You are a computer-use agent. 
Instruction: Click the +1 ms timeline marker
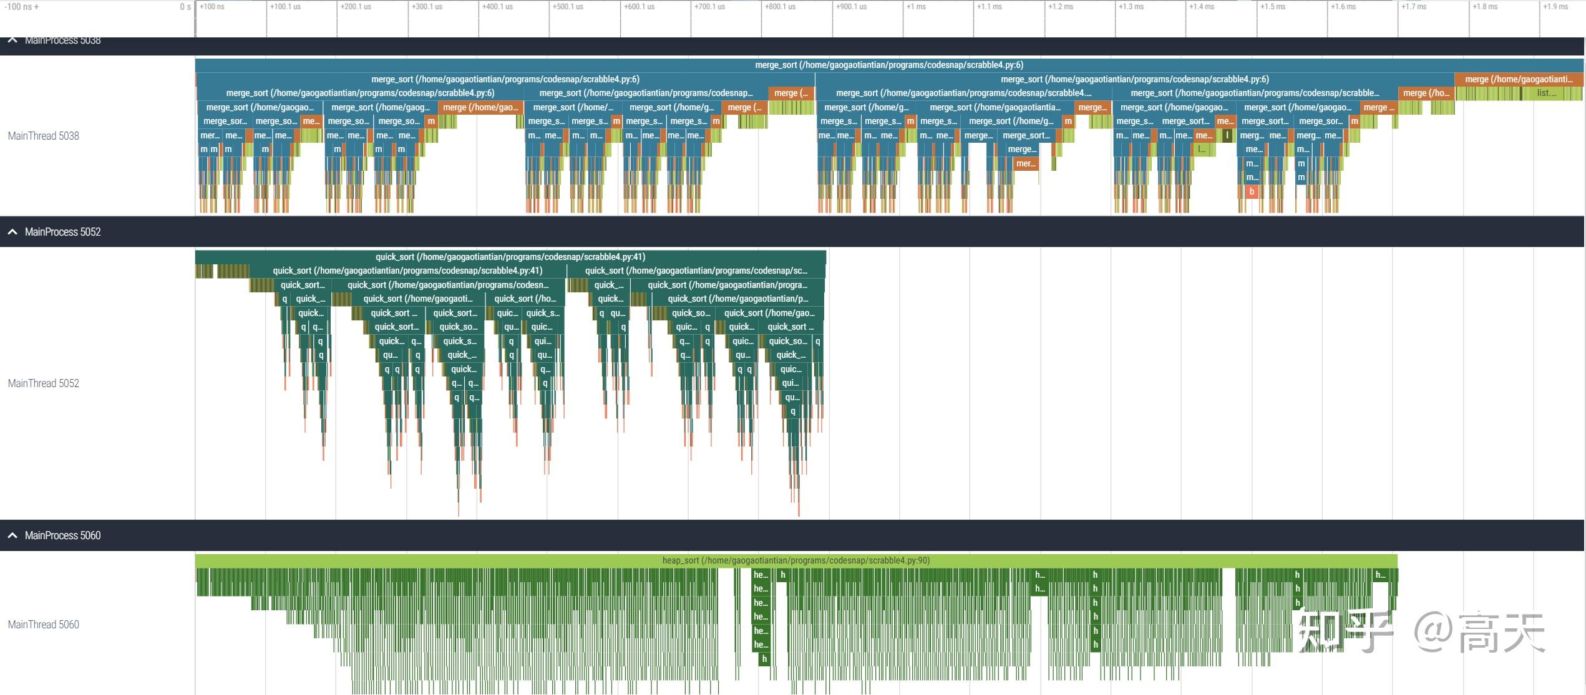pos(916,7)
